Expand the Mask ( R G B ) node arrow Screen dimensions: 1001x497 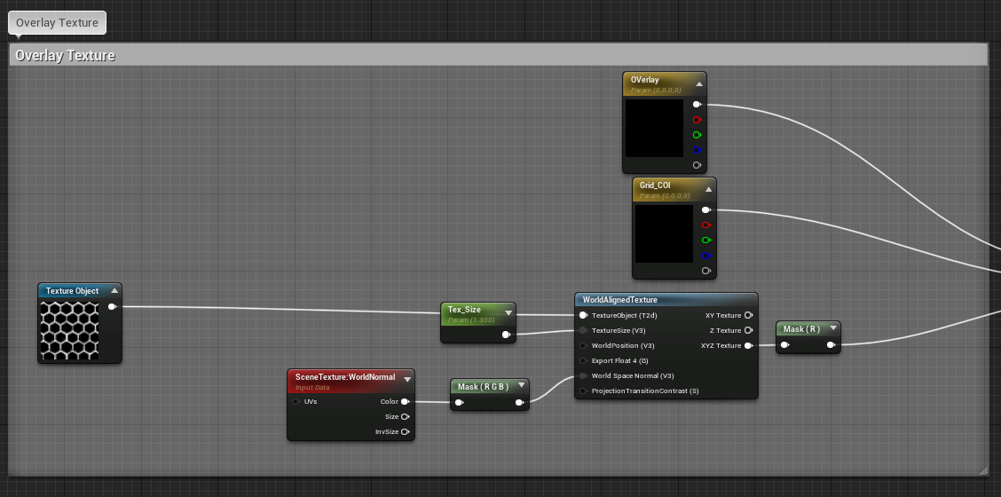click(522, 386)
